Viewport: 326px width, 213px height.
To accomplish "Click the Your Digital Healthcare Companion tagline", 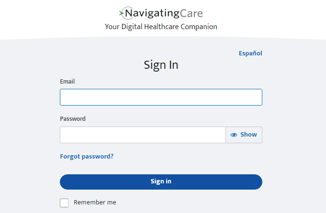I will (161, 27).
